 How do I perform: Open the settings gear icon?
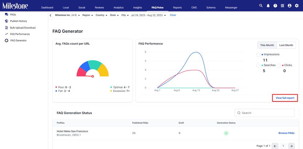click(296, 6)
